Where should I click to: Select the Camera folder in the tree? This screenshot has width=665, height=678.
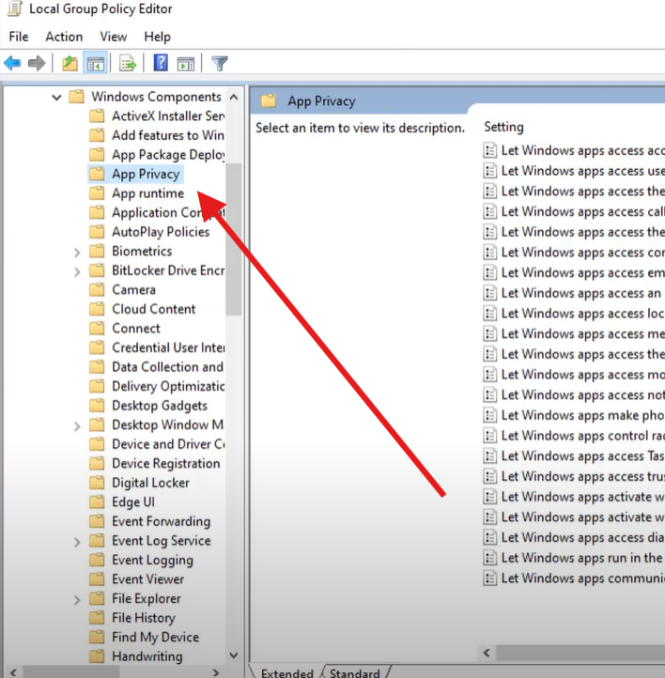pyautogui.click(x=133, y=290)
